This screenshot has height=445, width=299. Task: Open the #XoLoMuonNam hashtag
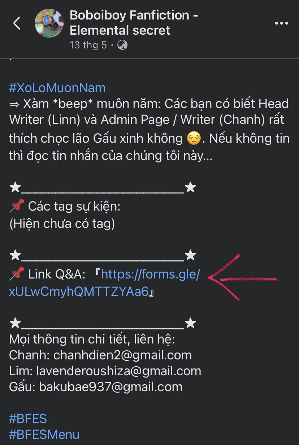(57, 88)
